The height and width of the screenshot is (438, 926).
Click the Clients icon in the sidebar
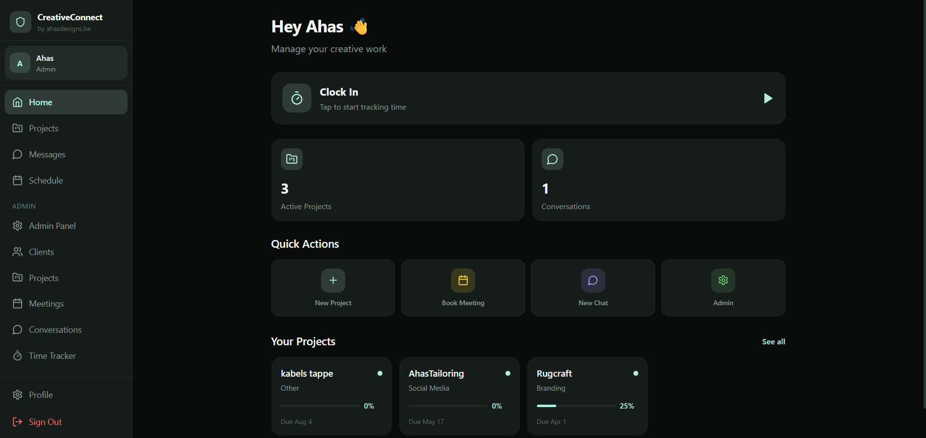17,252
